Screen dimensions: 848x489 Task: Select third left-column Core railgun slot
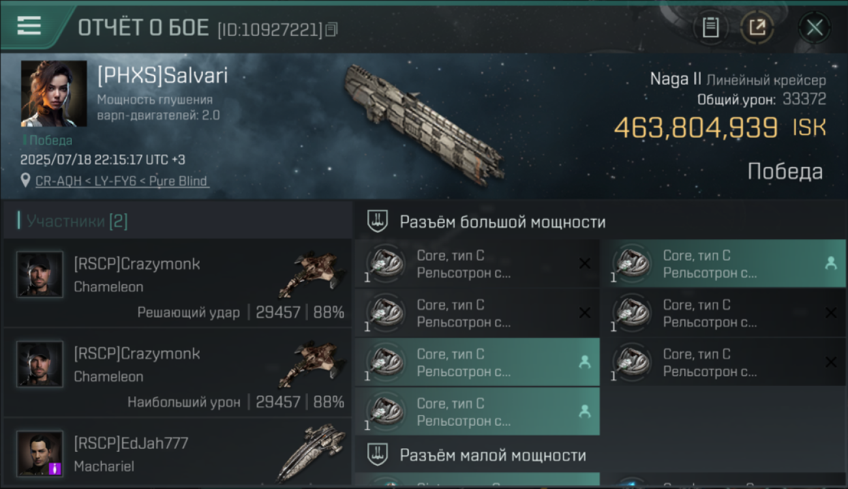(477, 363)
